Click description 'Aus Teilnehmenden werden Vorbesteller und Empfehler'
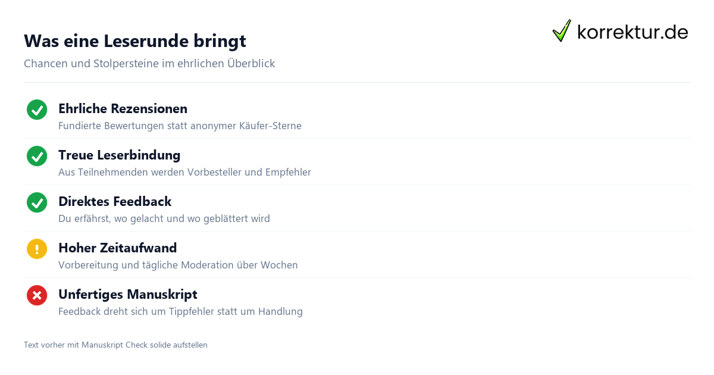The image size is (714, 375). (184, 172)
